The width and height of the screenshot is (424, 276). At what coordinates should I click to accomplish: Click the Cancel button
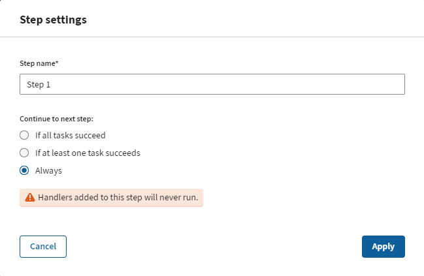tap(43, 246)
